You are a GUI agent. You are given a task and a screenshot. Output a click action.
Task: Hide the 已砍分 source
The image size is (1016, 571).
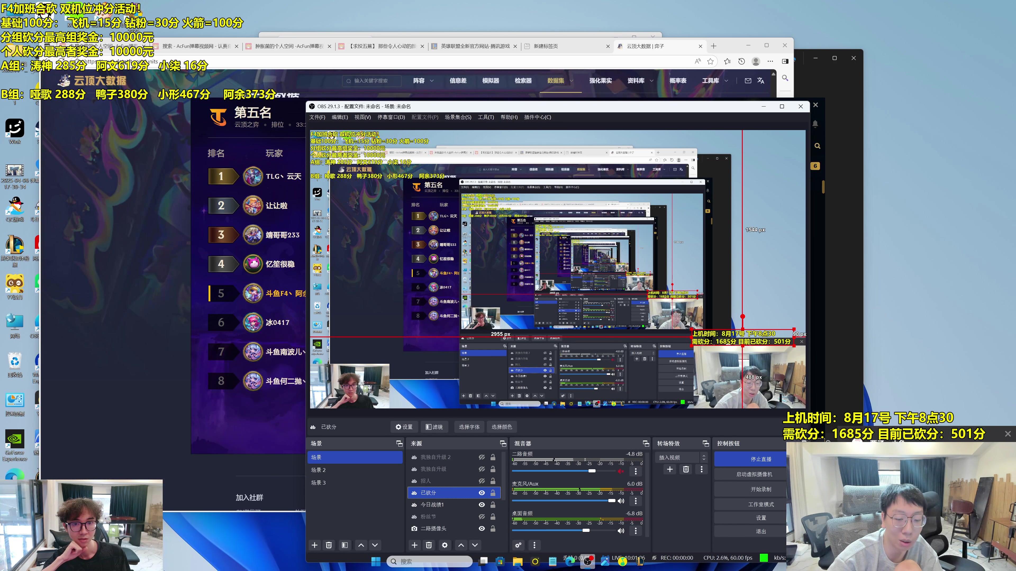[482, 492]
